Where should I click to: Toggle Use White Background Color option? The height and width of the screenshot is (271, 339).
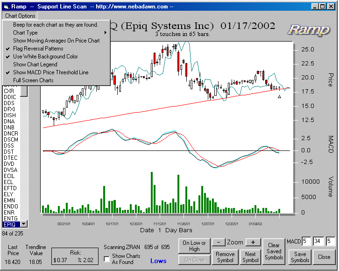pyautogui.click(x=56, y=57)
